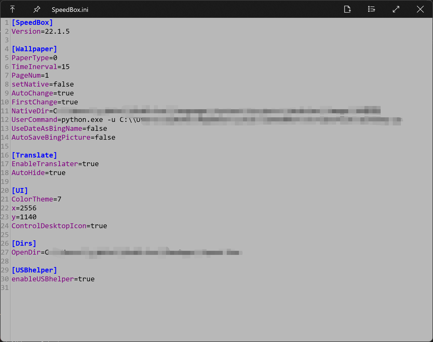Click the AutoChange=true line
The height and width of the screenshot is (342, 433).
43,93
